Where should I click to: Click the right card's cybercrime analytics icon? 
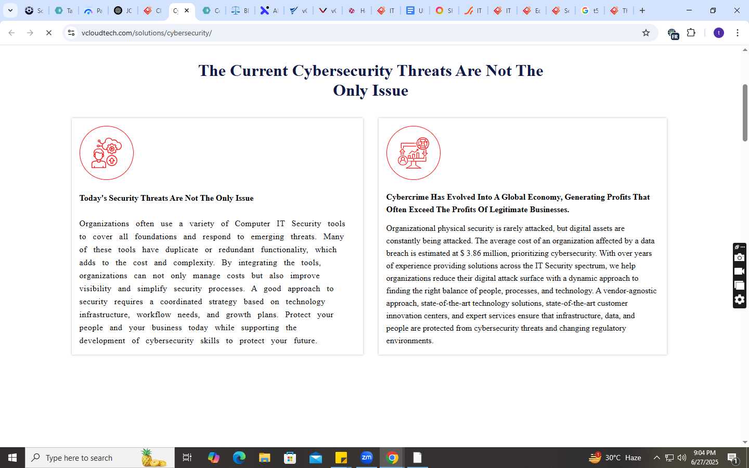(414, 153)
